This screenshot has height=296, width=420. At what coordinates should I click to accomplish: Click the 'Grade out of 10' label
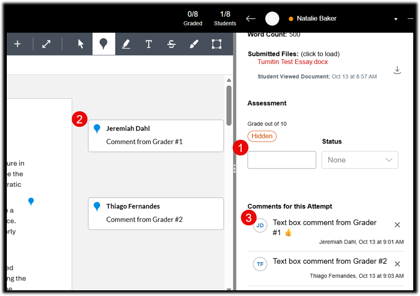267,124
